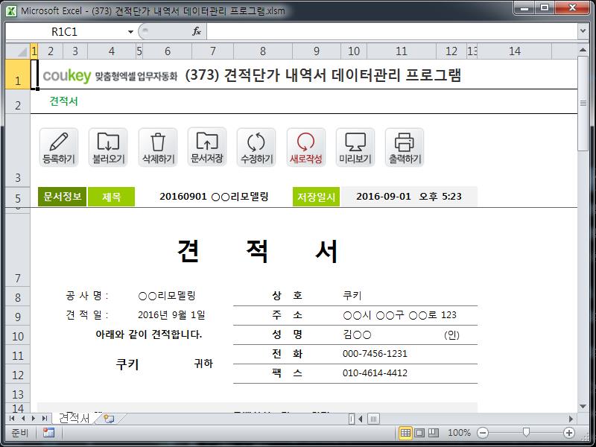Click the coukey logo in header
Screen dimensions: 596x447
67,76
